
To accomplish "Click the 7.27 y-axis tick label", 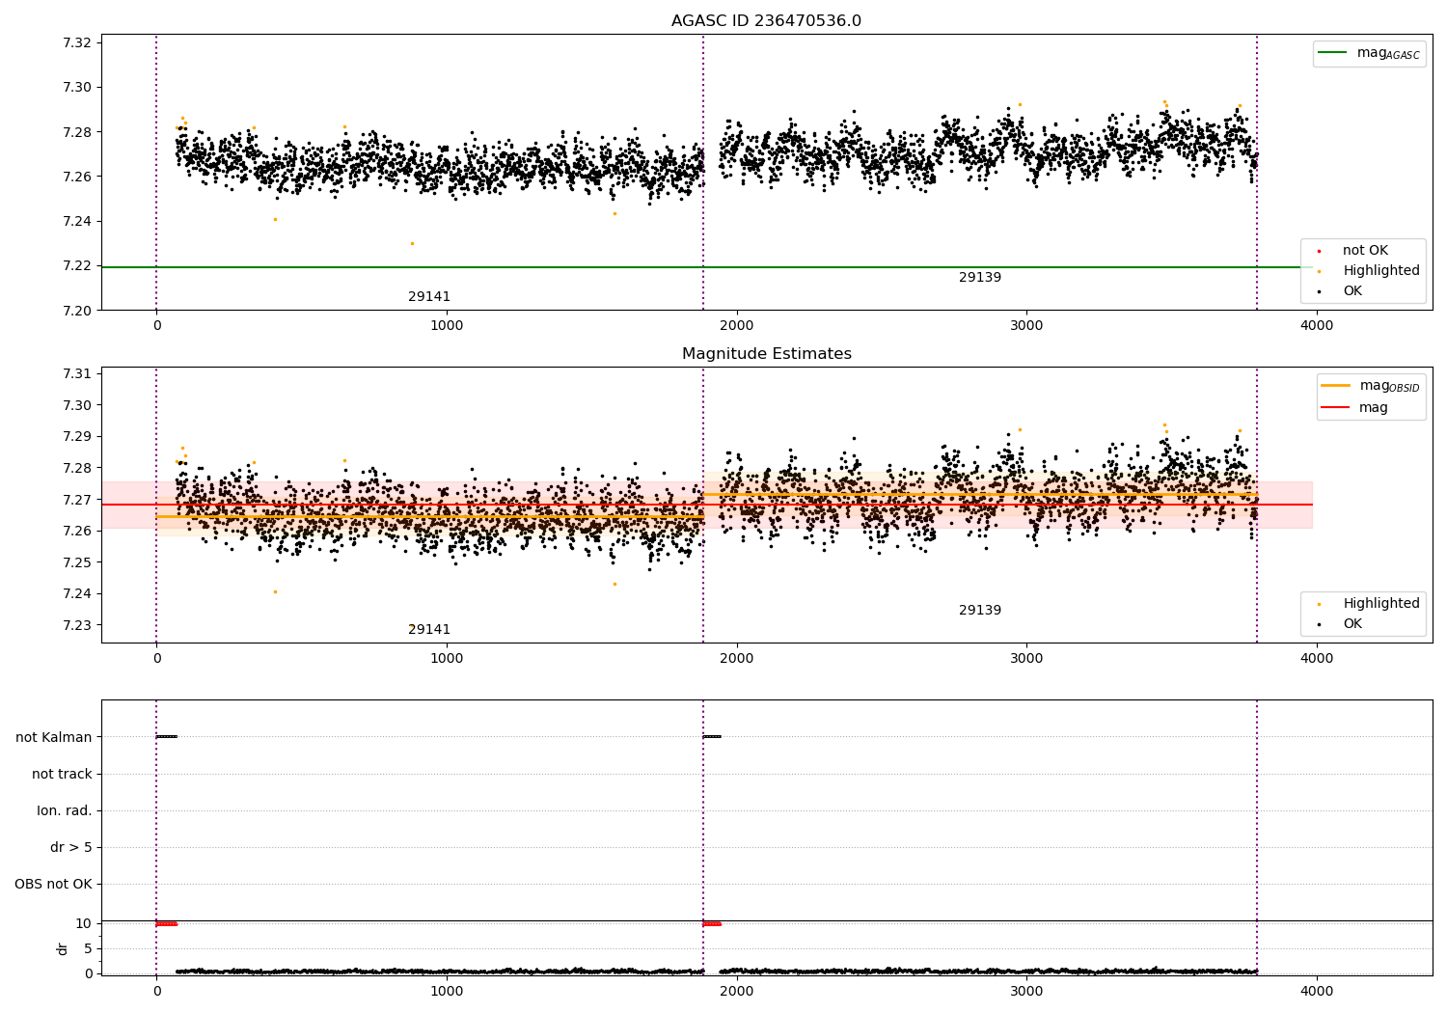I will point(76,500).
